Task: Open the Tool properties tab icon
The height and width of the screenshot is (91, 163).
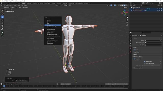Action: [x=130, y=36]
